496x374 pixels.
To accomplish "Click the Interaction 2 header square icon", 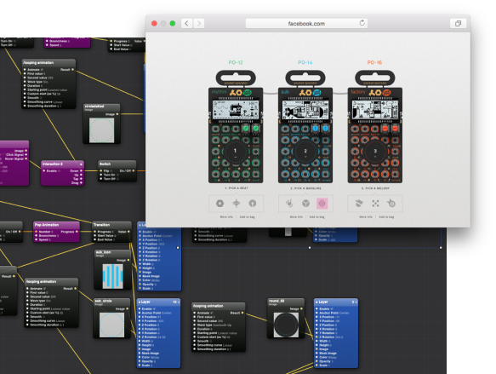I will pos(81,164).
